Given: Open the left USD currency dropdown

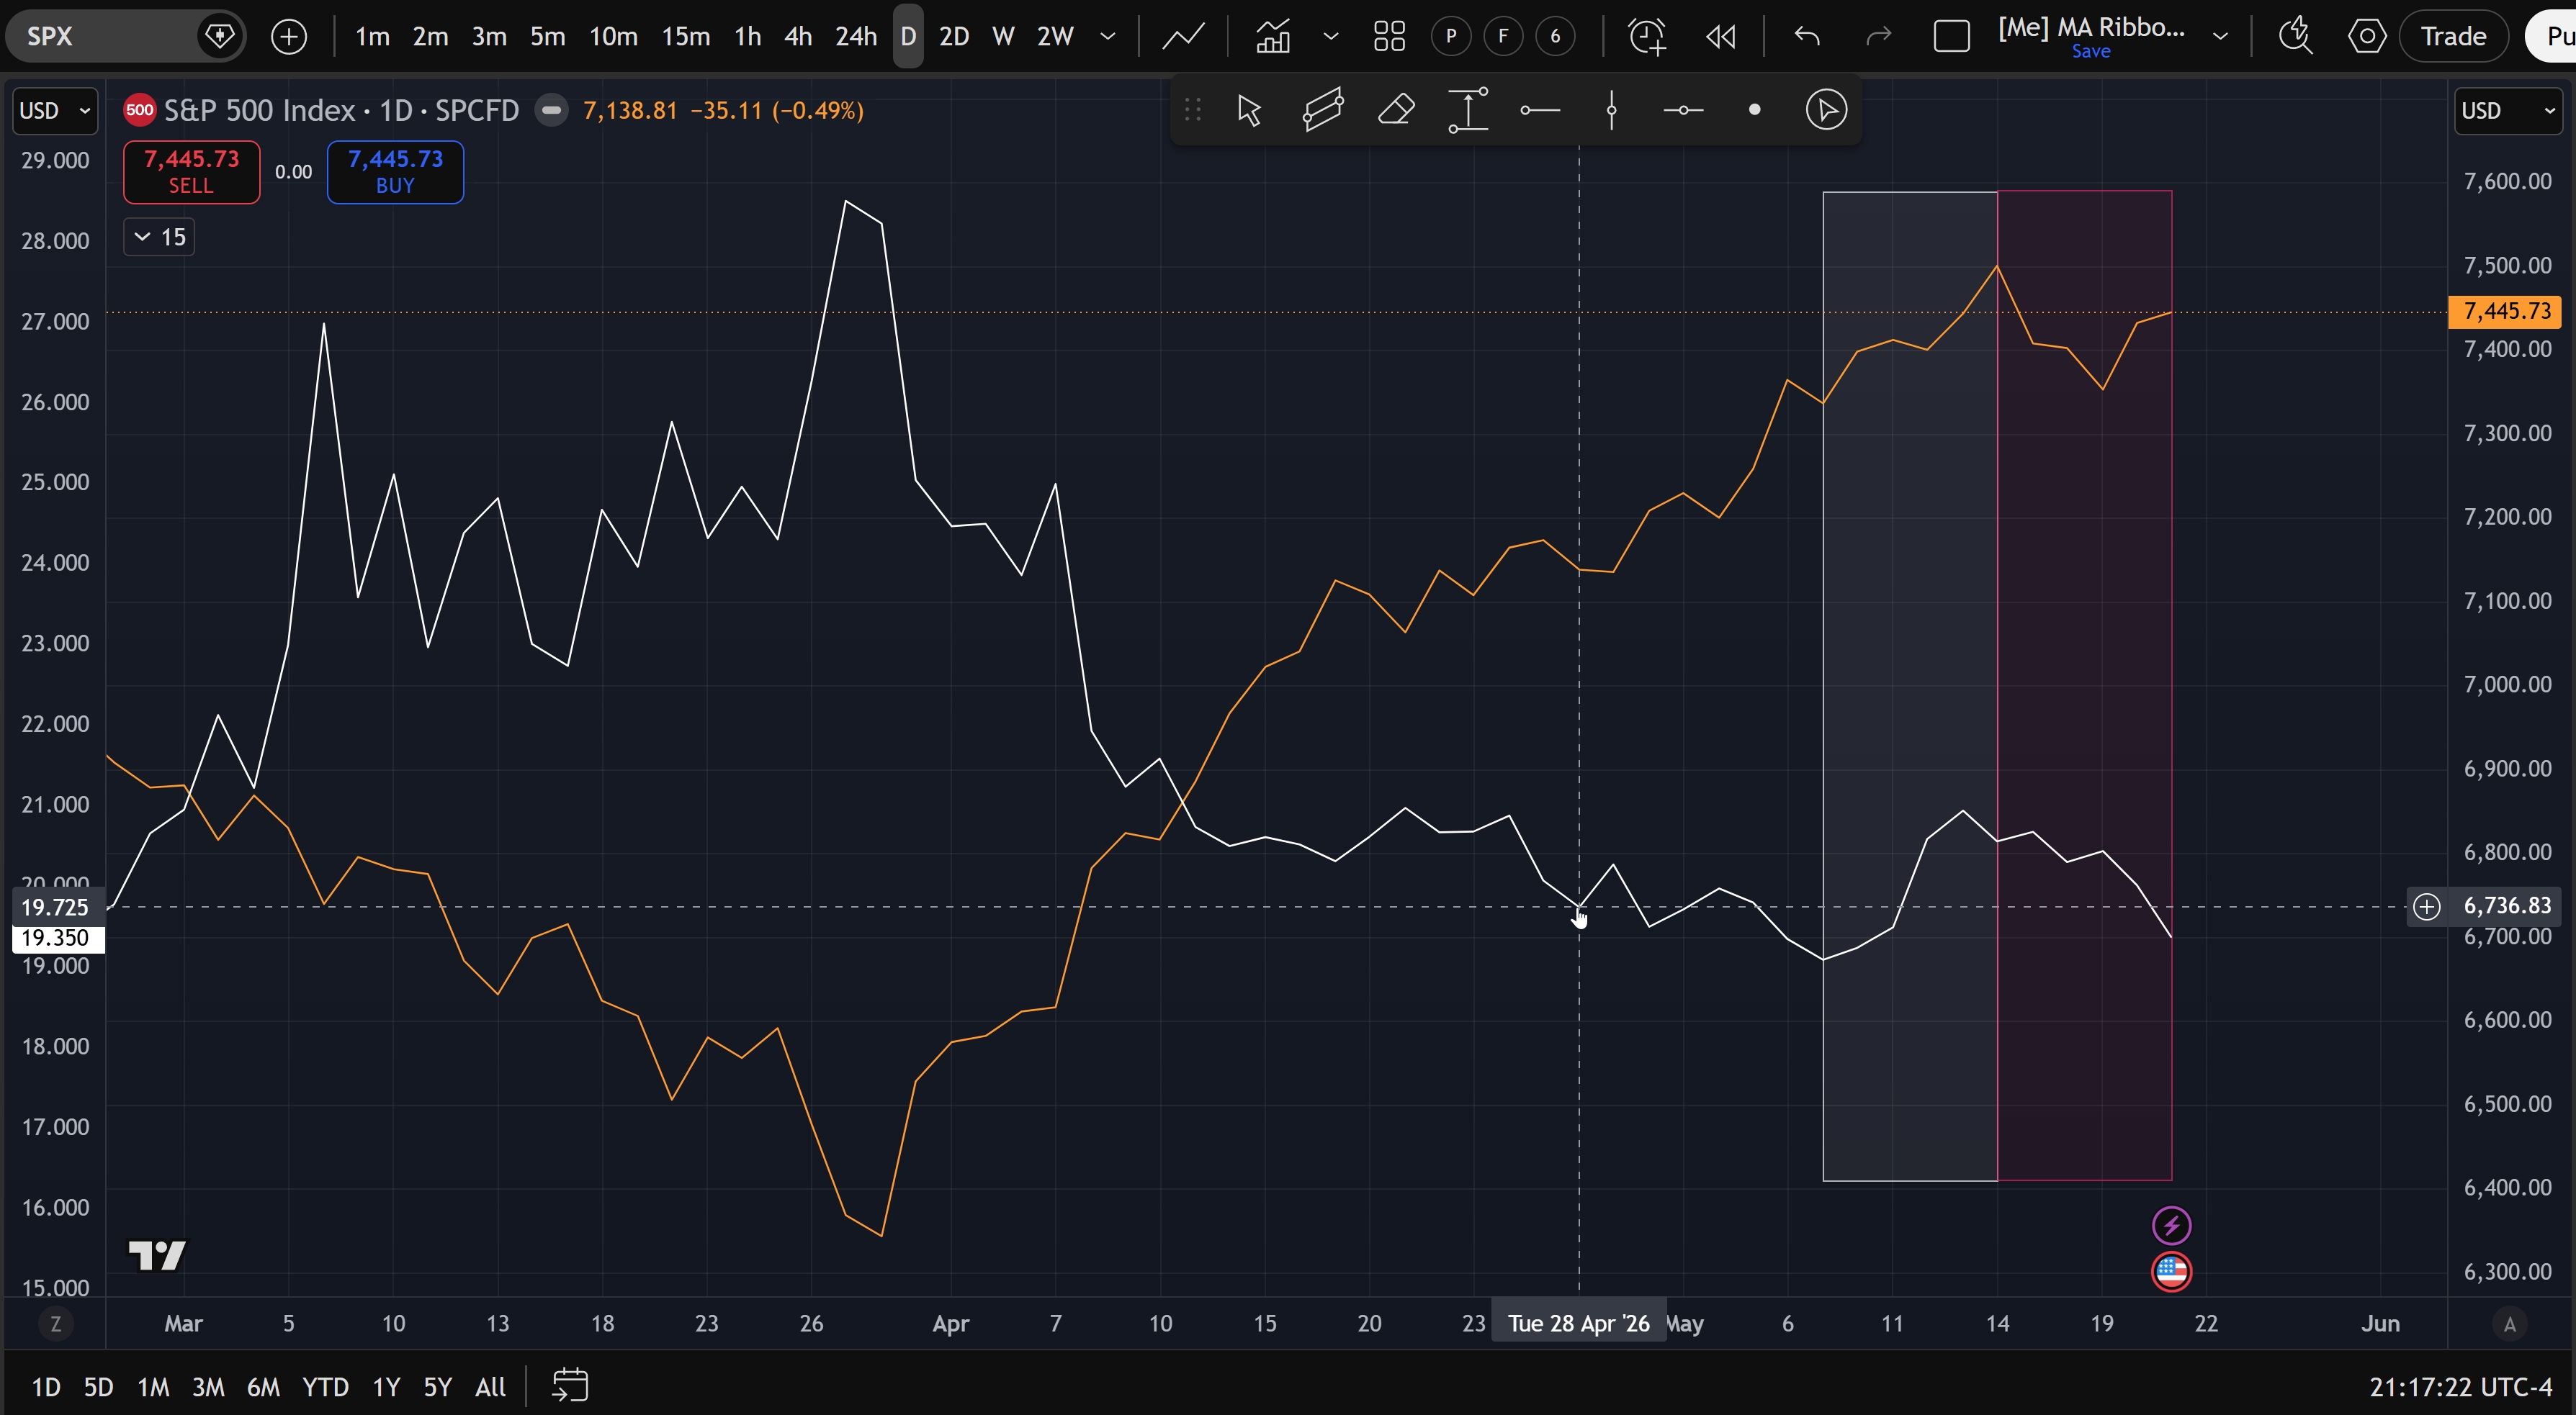Looking at the screenshot, I should click(x=54, y=110).
